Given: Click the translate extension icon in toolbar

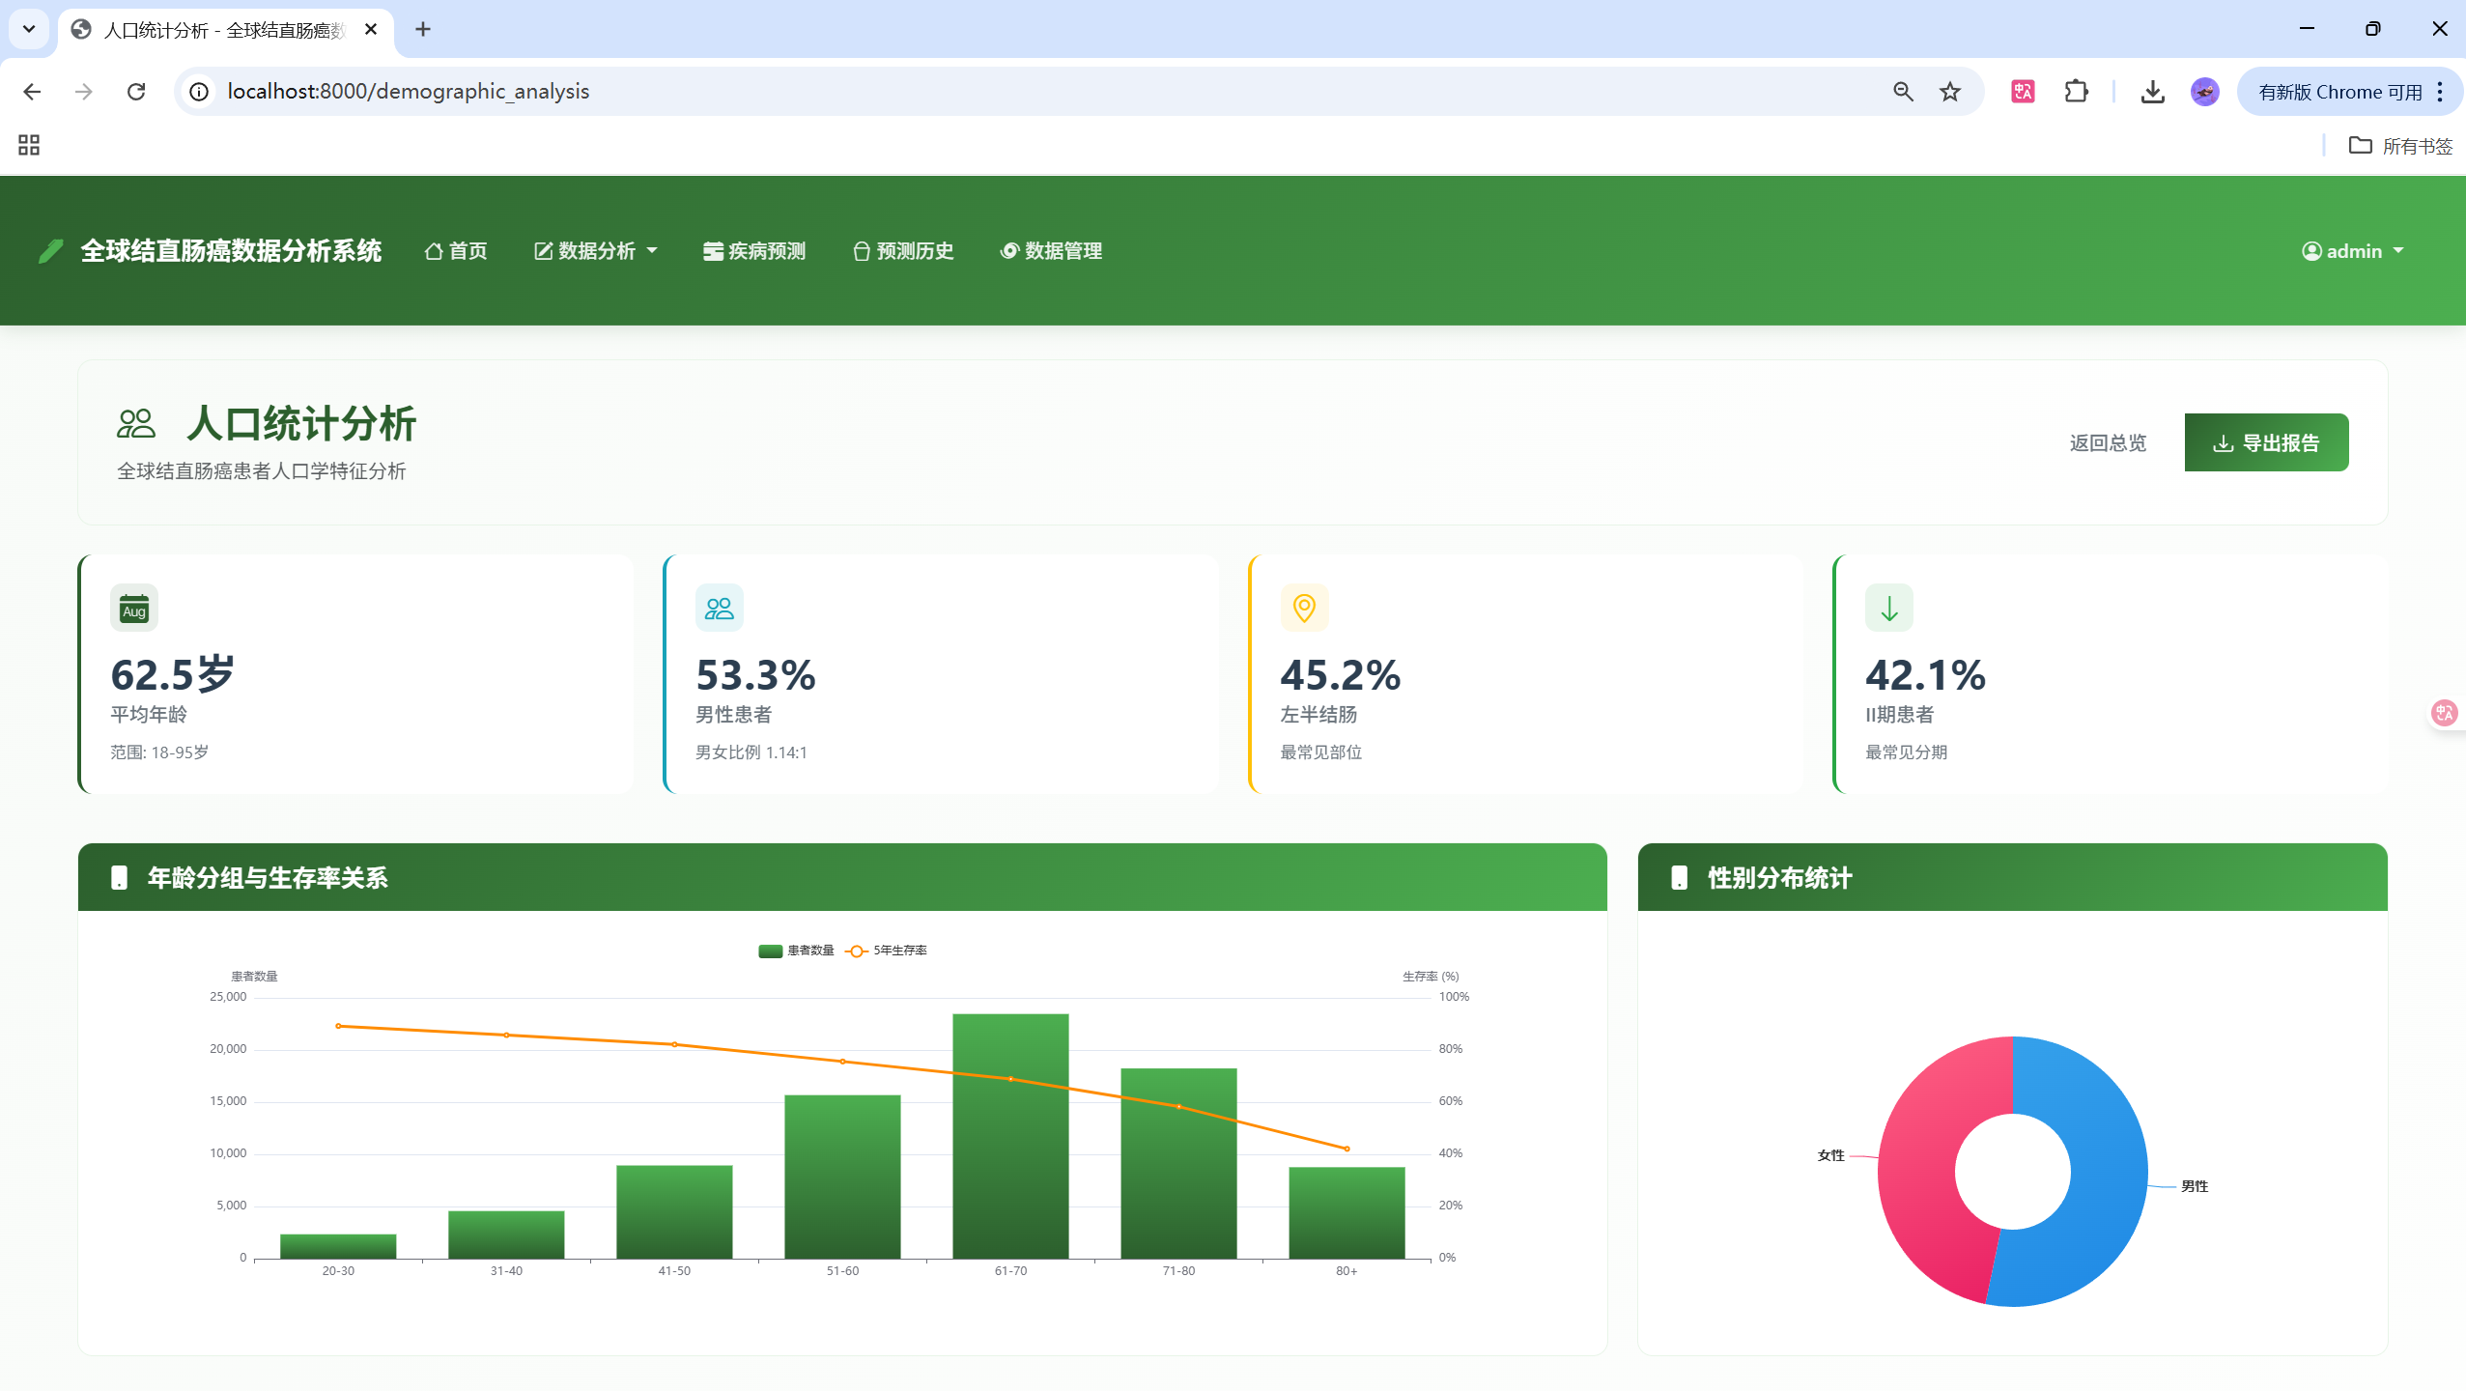Looking at the screenshot, I should (x=2023, y=92).
